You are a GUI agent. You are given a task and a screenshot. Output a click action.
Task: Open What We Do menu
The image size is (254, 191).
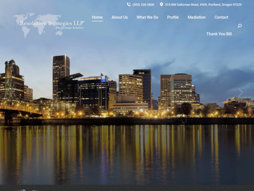pos(147,17)
